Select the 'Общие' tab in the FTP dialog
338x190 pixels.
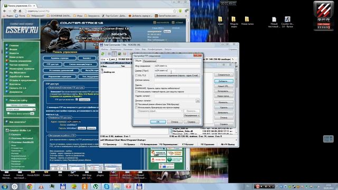pos(138,61)
